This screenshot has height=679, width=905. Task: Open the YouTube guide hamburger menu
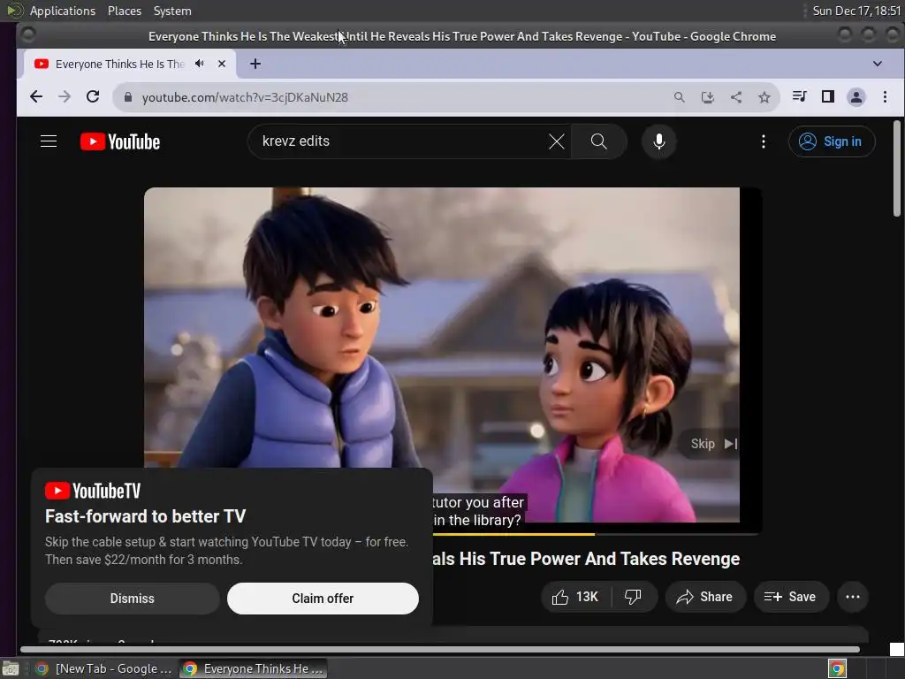49,141
